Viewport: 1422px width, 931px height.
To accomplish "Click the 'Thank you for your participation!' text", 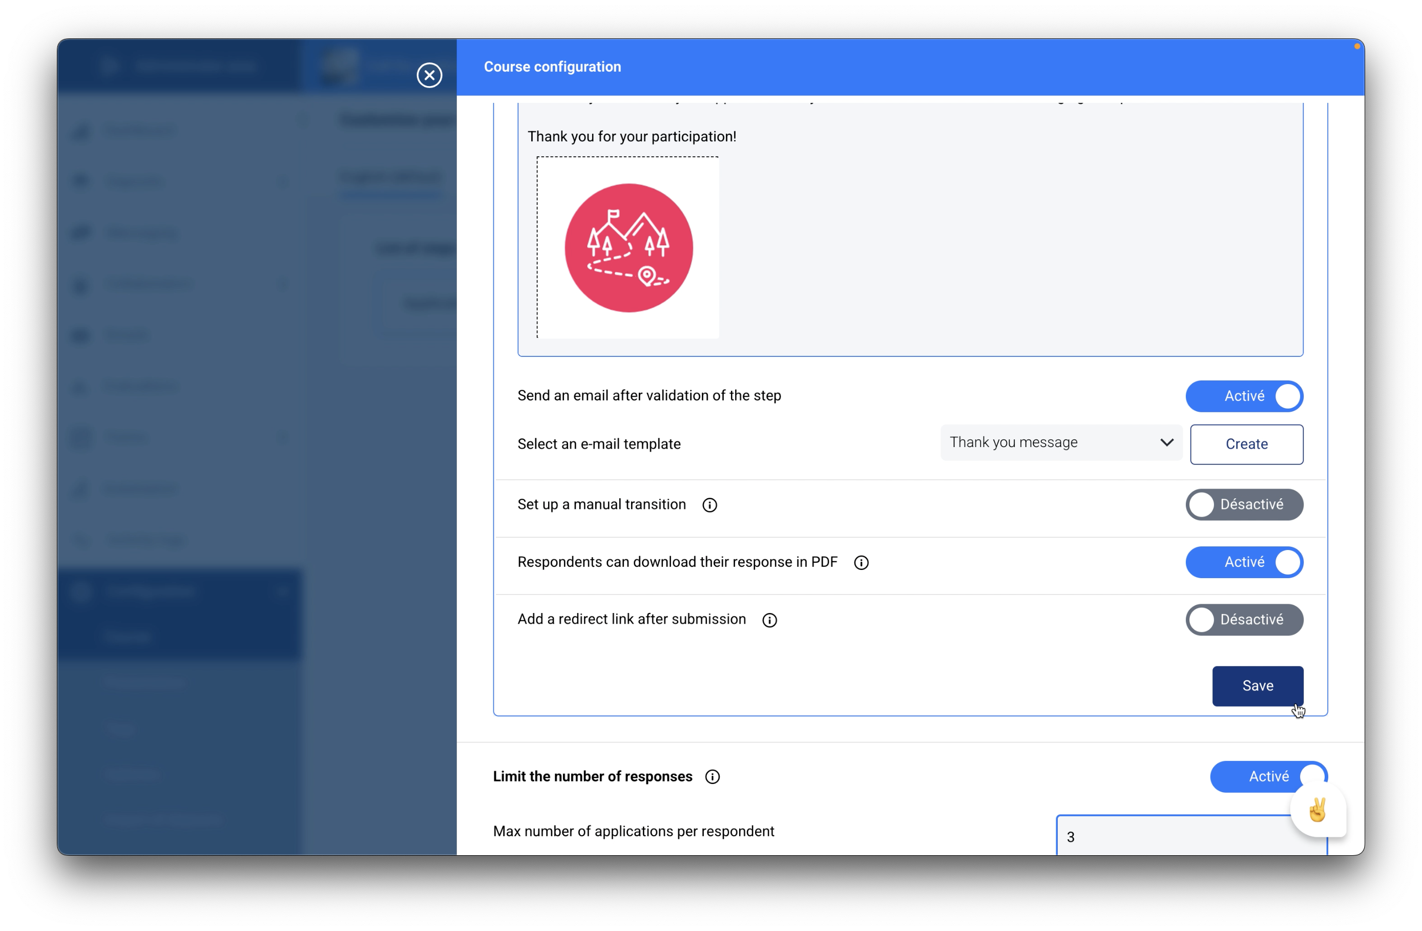I will [x=632, y=137].
